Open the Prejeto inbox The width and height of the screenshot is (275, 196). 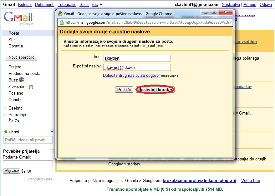[15, 67]
